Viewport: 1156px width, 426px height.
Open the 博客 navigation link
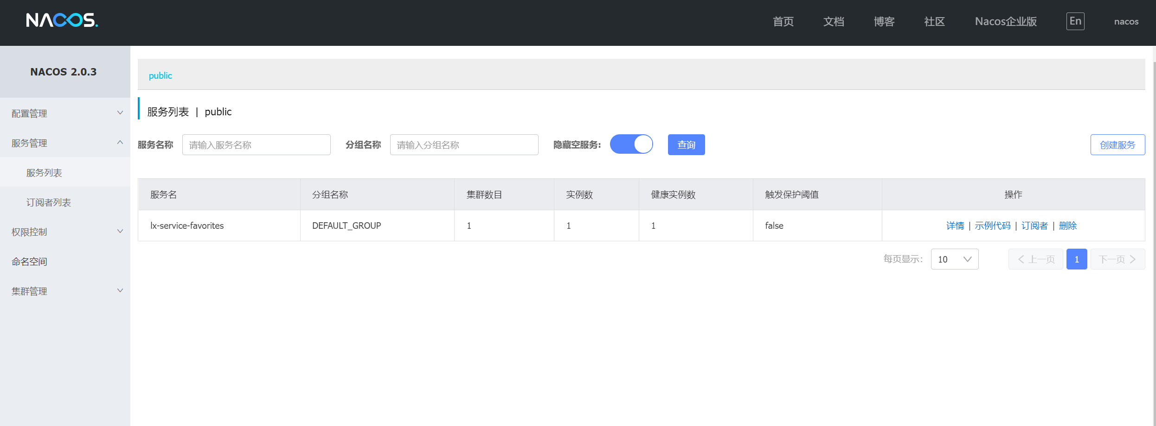click(x=884, y=21)
